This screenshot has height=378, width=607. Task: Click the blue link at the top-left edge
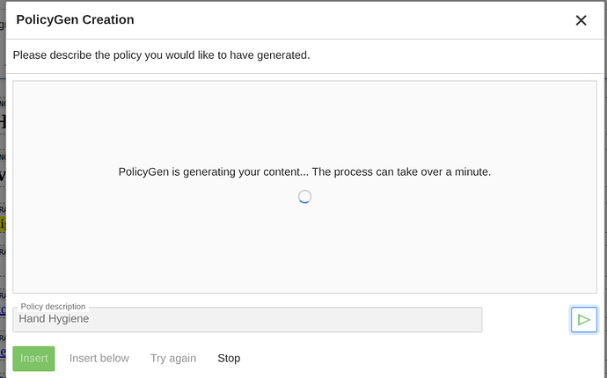pyautogui.click(x=3, y=22)
